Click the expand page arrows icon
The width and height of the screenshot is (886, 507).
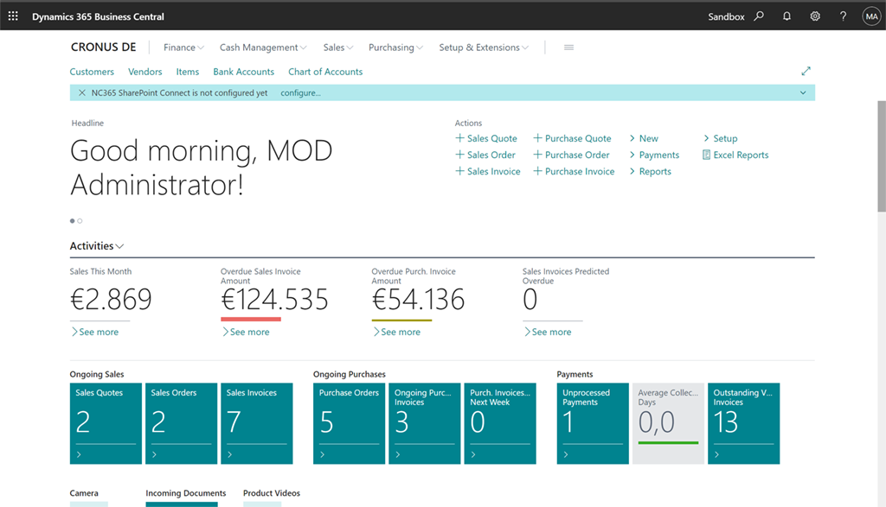point(806,71)
